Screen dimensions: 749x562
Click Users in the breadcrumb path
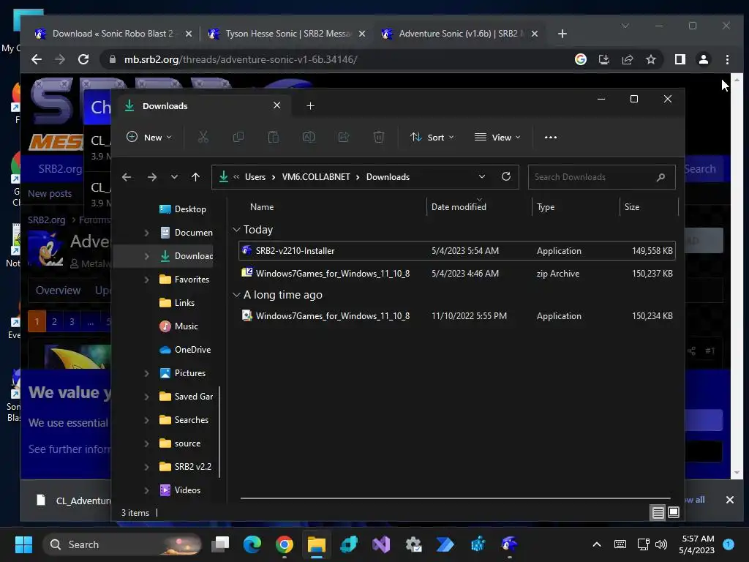[x=255, y=177]
